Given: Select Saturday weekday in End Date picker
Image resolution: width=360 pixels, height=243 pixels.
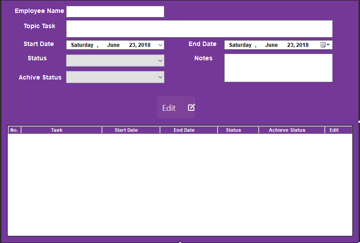Looking at the screenshot, I should 240,45.
